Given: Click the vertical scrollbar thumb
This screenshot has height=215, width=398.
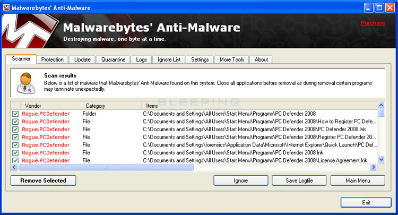Looking at the screenshot, I should pos(381,113).
